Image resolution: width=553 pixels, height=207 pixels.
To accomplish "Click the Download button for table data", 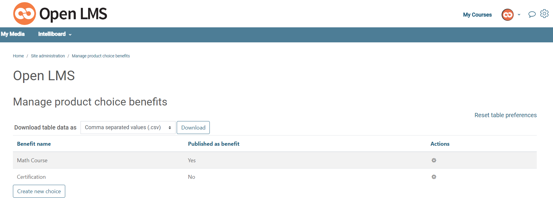I will (193, 127).
